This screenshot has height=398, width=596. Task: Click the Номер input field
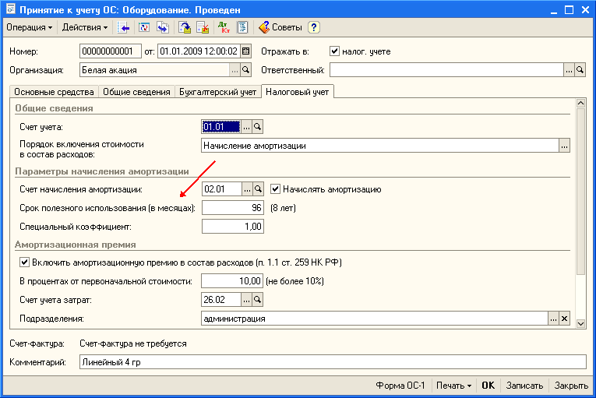point(110,51)
